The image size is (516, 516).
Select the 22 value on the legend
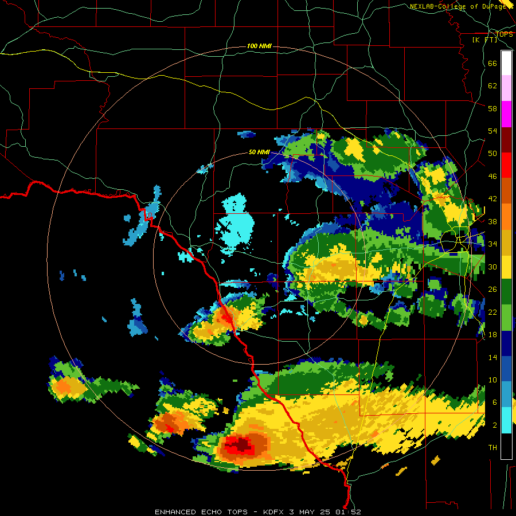492,312
